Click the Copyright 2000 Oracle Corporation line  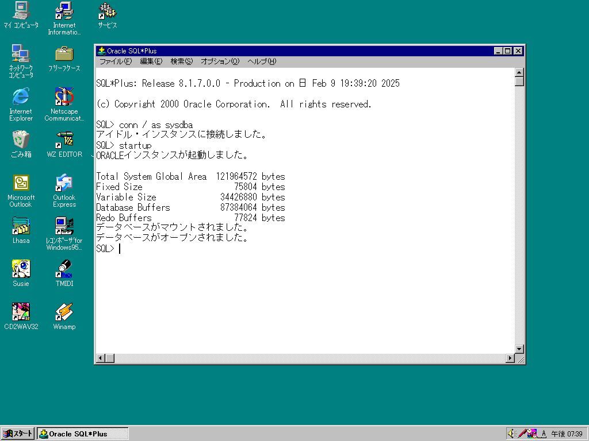coord(234,104)
